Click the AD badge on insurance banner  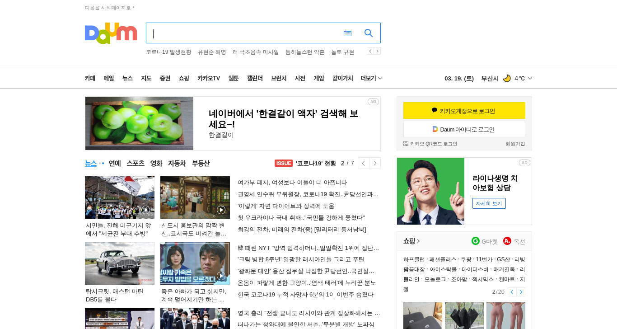[524, 163]
